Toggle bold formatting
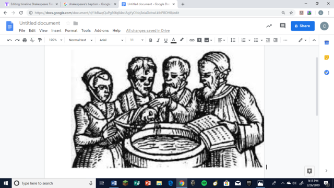 151,40
